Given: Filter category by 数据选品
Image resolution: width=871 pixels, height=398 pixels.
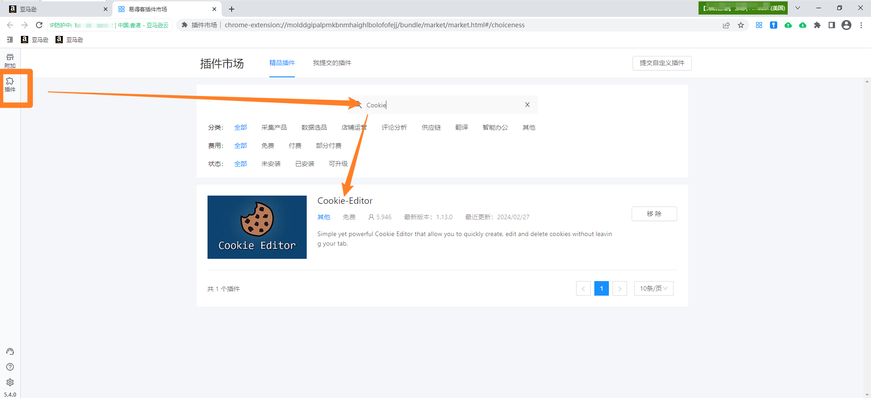Looking at the screenshot, I should click(314, 127).
